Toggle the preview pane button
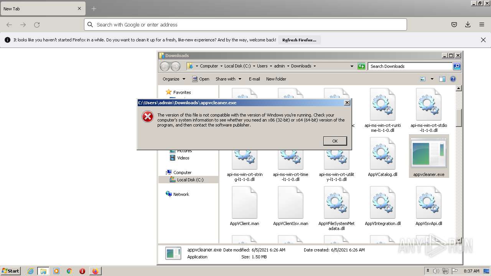This screenshot has height=276, width=491. coord(442,79)
